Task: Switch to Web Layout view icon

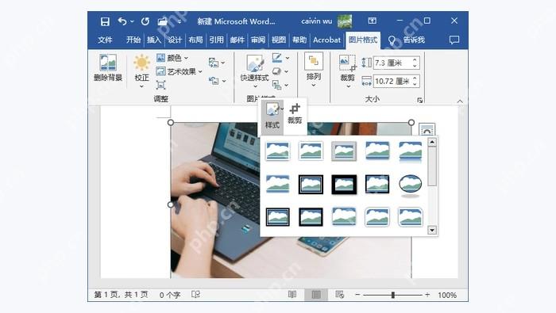Action: click(x=339, y=294)
